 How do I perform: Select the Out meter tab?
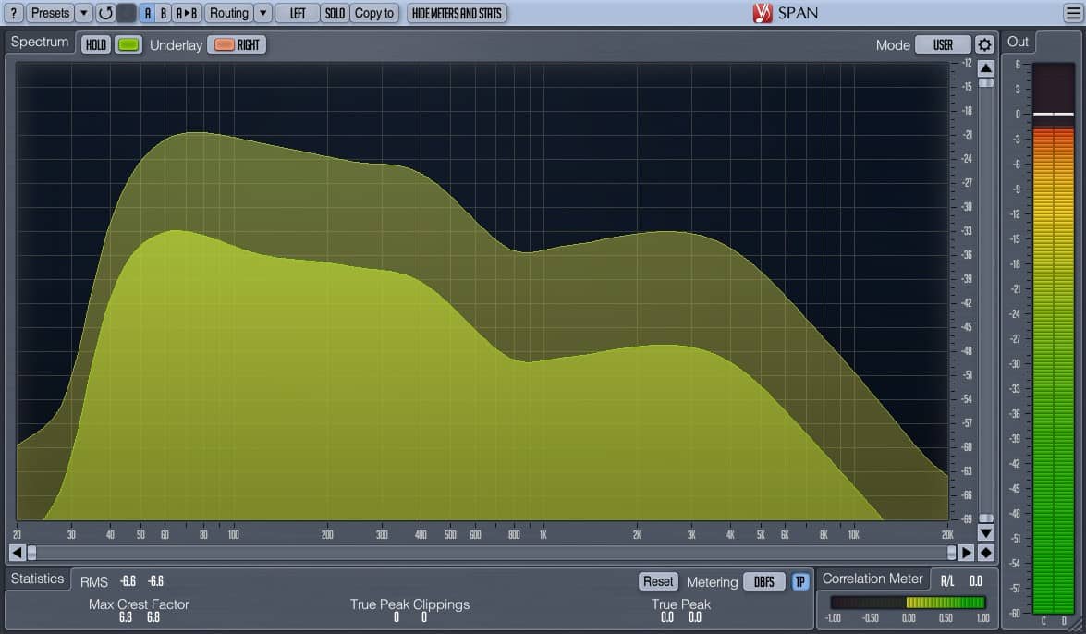(x=1019, y=42)
